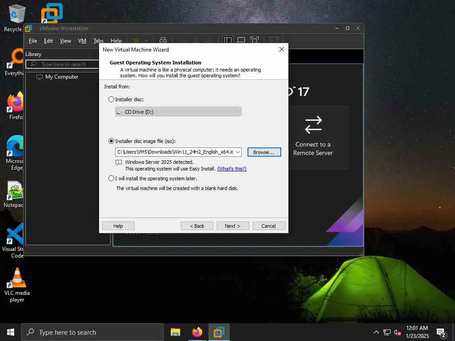This screenshot has height=341, width=455.
Task: Open the View menu in VMware Workstation
Action: 65,41
